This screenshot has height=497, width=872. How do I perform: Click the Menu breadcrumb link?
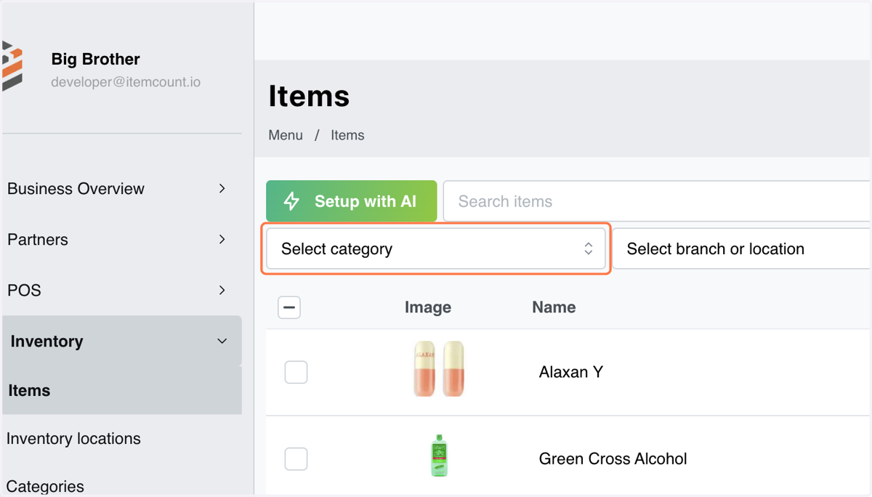coord(286,135)
